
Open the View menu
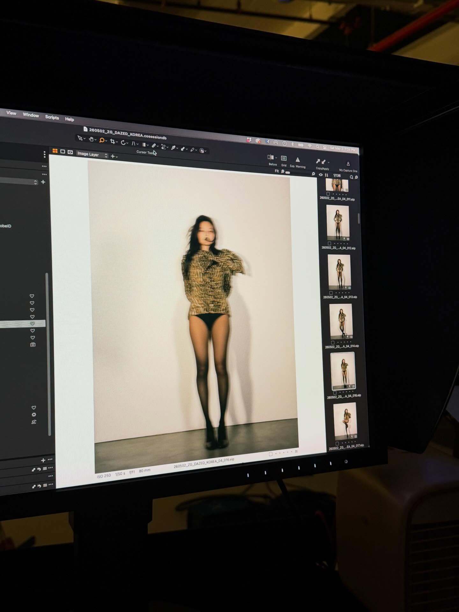pyautogui.click(x=11, y=113)
